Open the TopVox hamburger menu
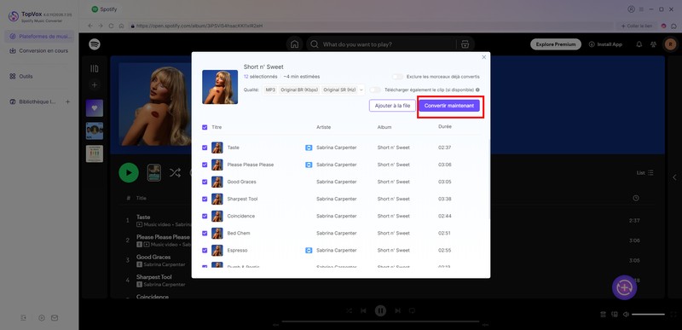Image resolution: width=682 pixels, height=330 pixels. [642, 9]
